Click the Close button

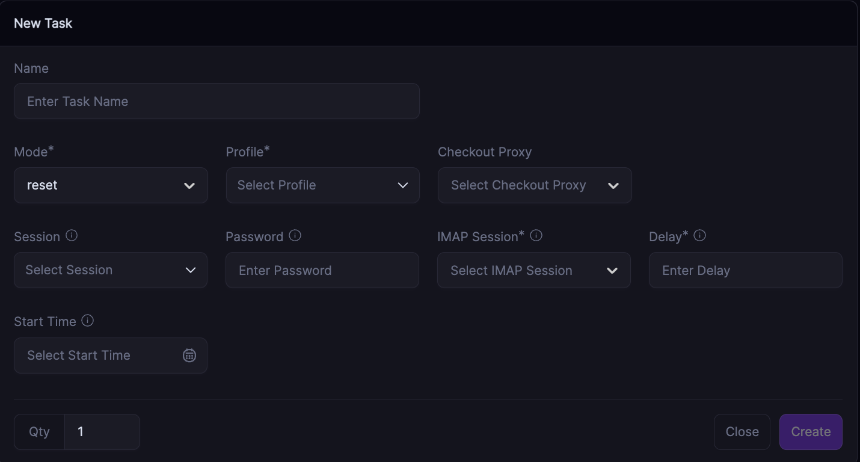coord(742,432)
